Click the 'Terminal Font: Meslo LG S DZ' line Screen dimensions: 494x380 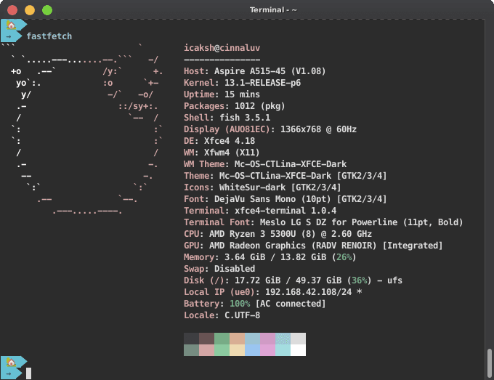(323, 222)
